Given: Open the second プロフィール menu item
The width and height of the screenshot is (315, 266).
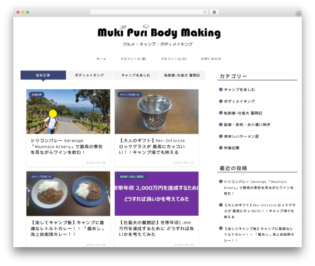Looking at the screenshot, I should tap(174, 59).
